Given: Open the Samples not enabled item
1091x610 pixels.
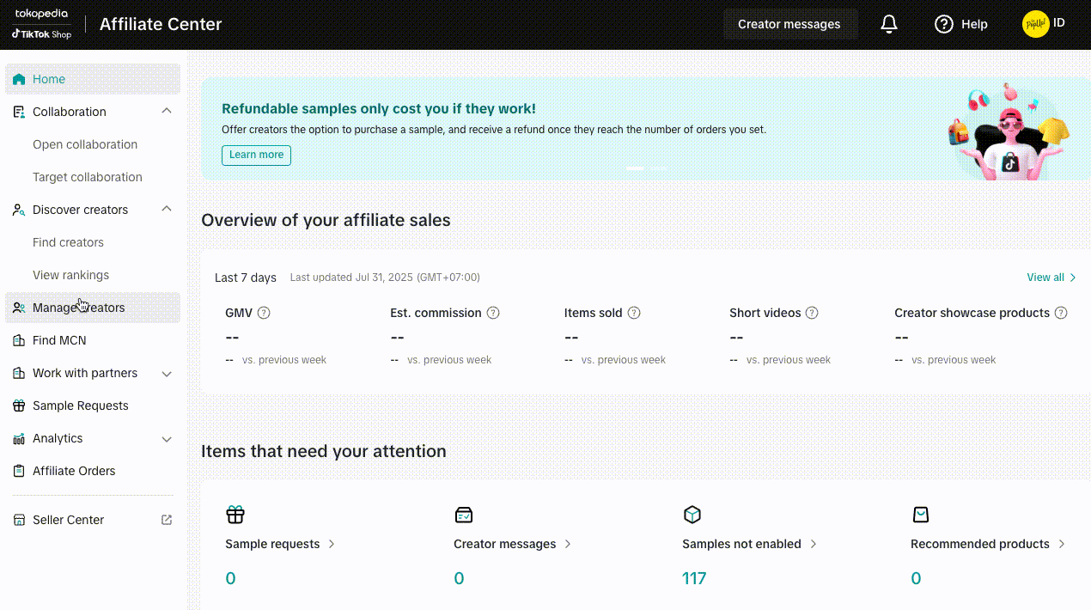Looking at the screenshot, I should (748, 544).
